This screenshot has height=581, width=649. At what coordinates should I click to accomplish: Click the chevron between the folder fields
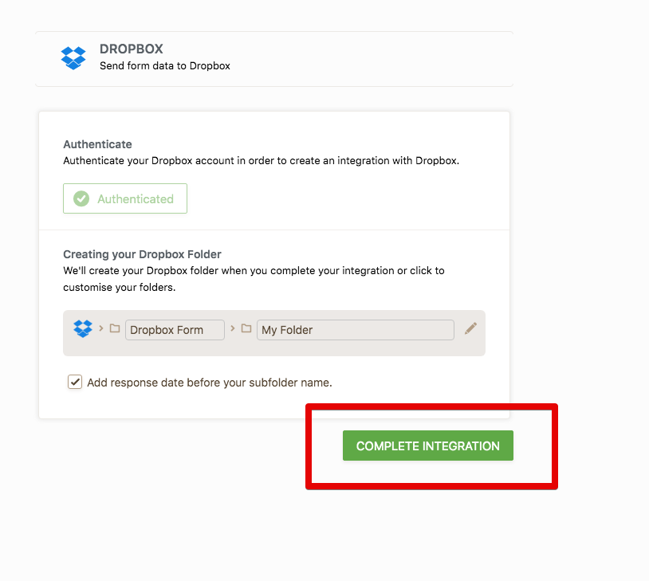coord(233,328)
